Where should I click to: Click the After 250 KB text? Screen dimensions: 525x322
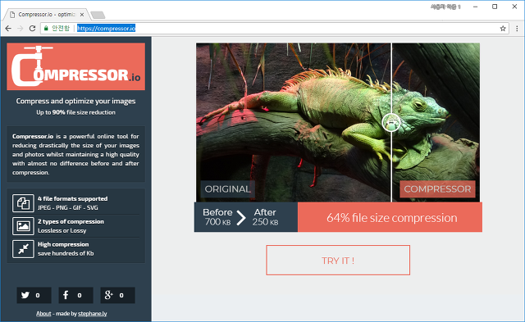tap(265, 217)
